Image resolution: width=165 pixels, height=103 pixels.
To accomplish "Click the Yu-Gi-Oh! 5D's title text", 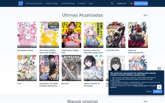I will tap(112, 50).
